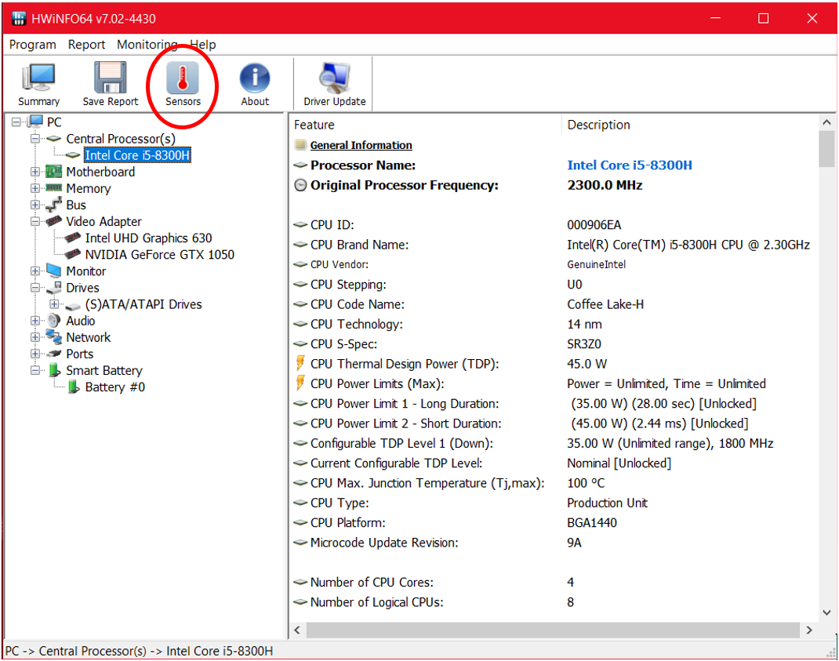Click the Description column header

tap(599, 125)
